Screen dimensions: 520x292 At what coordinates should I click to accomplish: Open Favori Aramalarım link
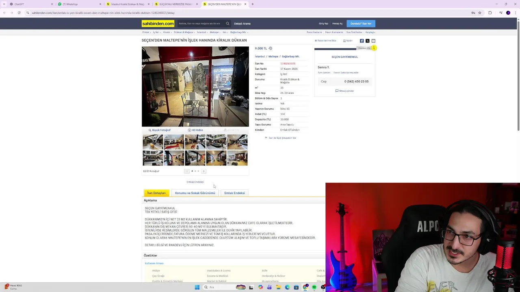tap(334, 32)
